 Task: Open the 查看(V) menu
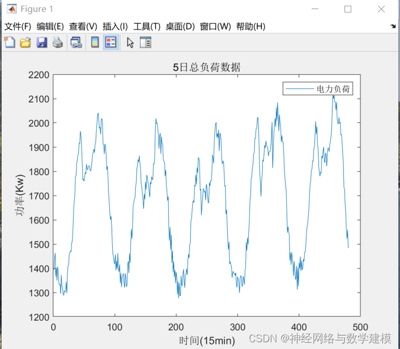tap(83, 26)
